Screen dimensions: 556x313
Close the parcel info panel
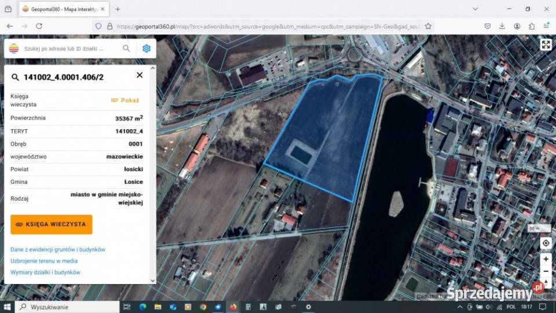[x=140, y=75]
